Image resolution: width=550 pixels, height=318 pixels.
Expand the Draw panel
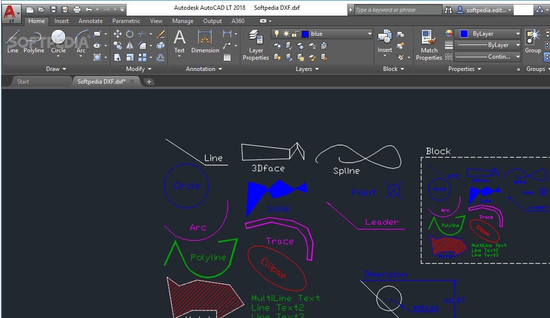pos(56,69)
